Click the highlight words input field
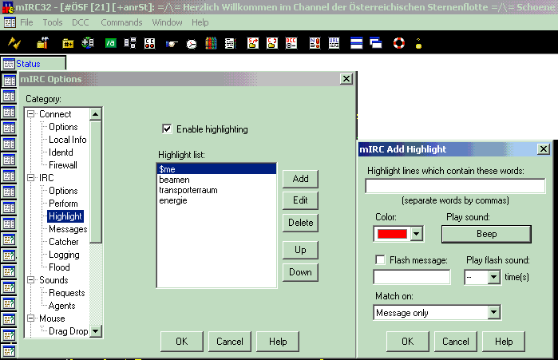This screenshot has width=558, height=360. click(x=455, y=186)
